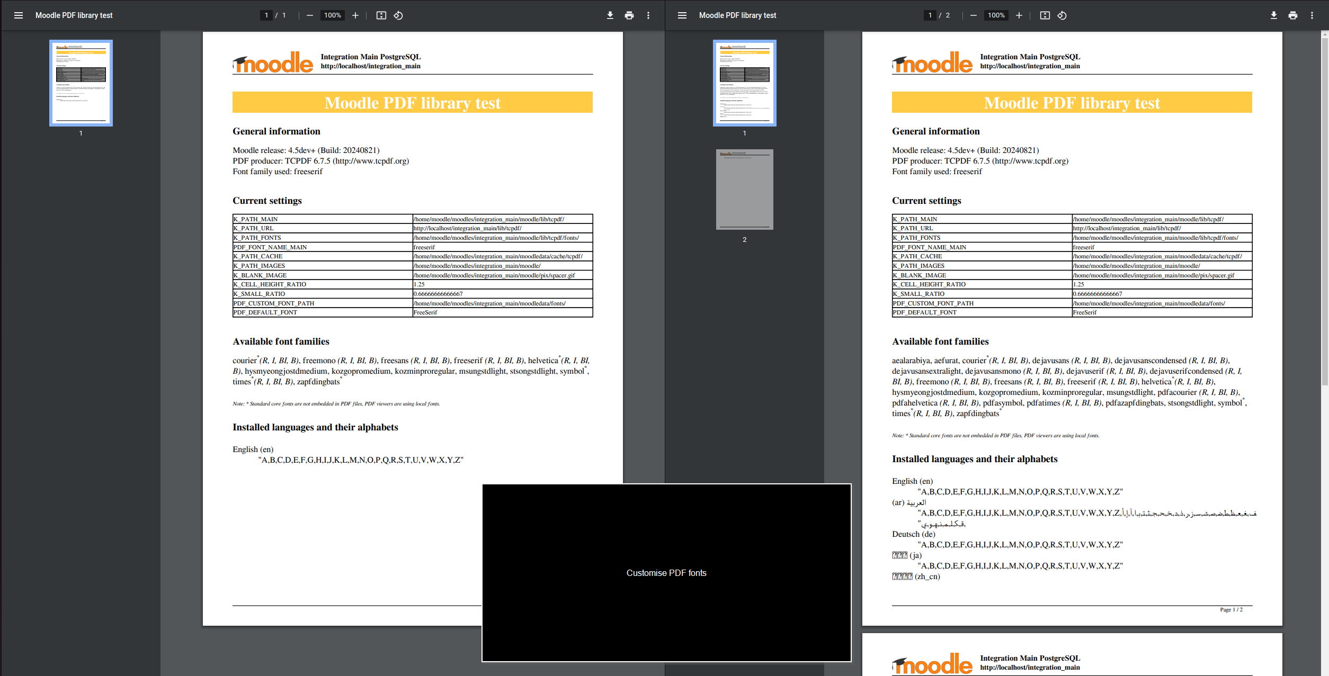The height and width of the screenshot is (676, 1329).
Task: Click PDF_DEFAULT_FONT row in left document table
Action: pyautogui.click(x=413, y=312)
